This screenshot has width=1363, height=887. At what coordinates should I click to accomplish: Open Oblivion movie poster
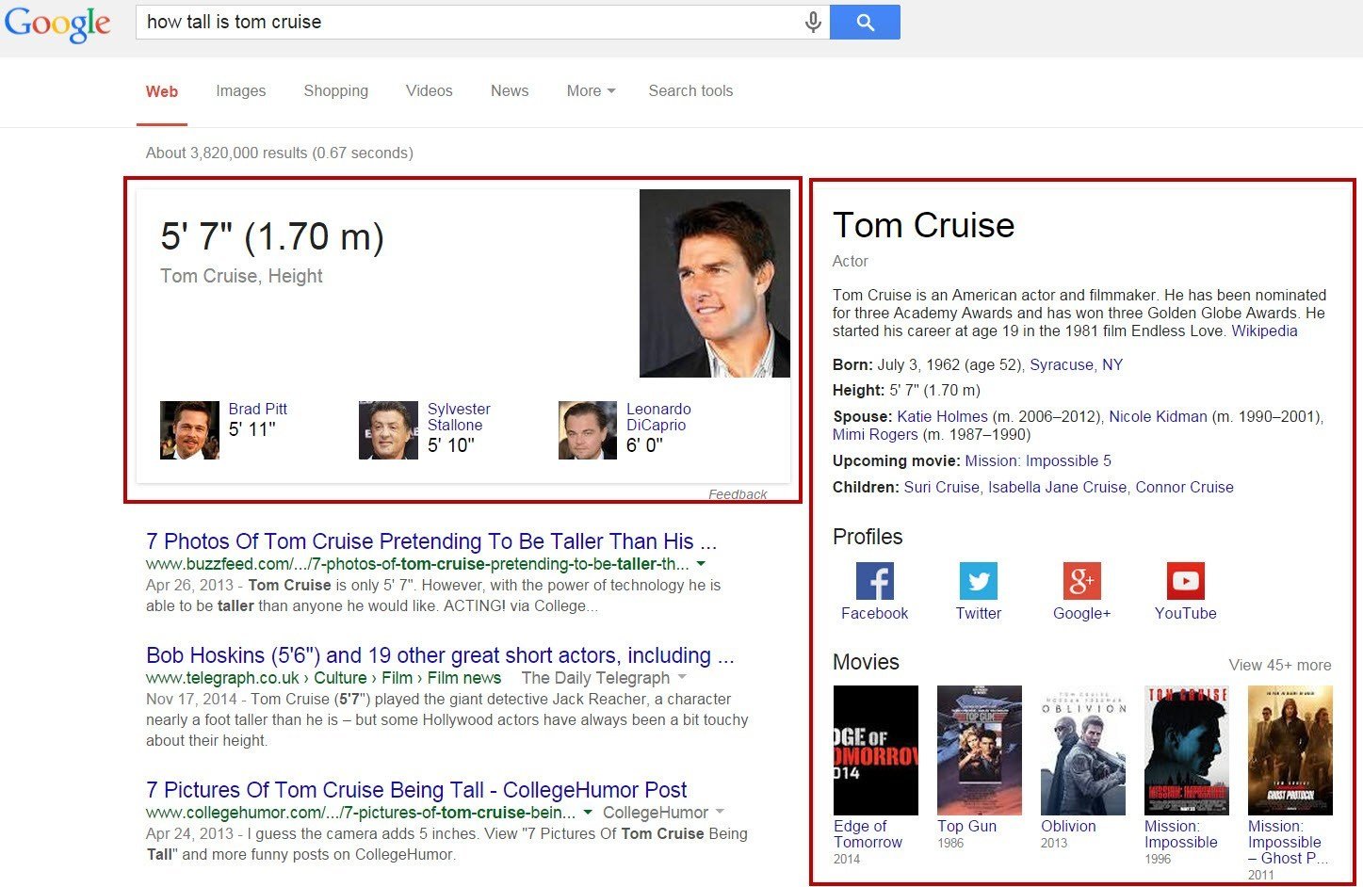(1083, 750)
